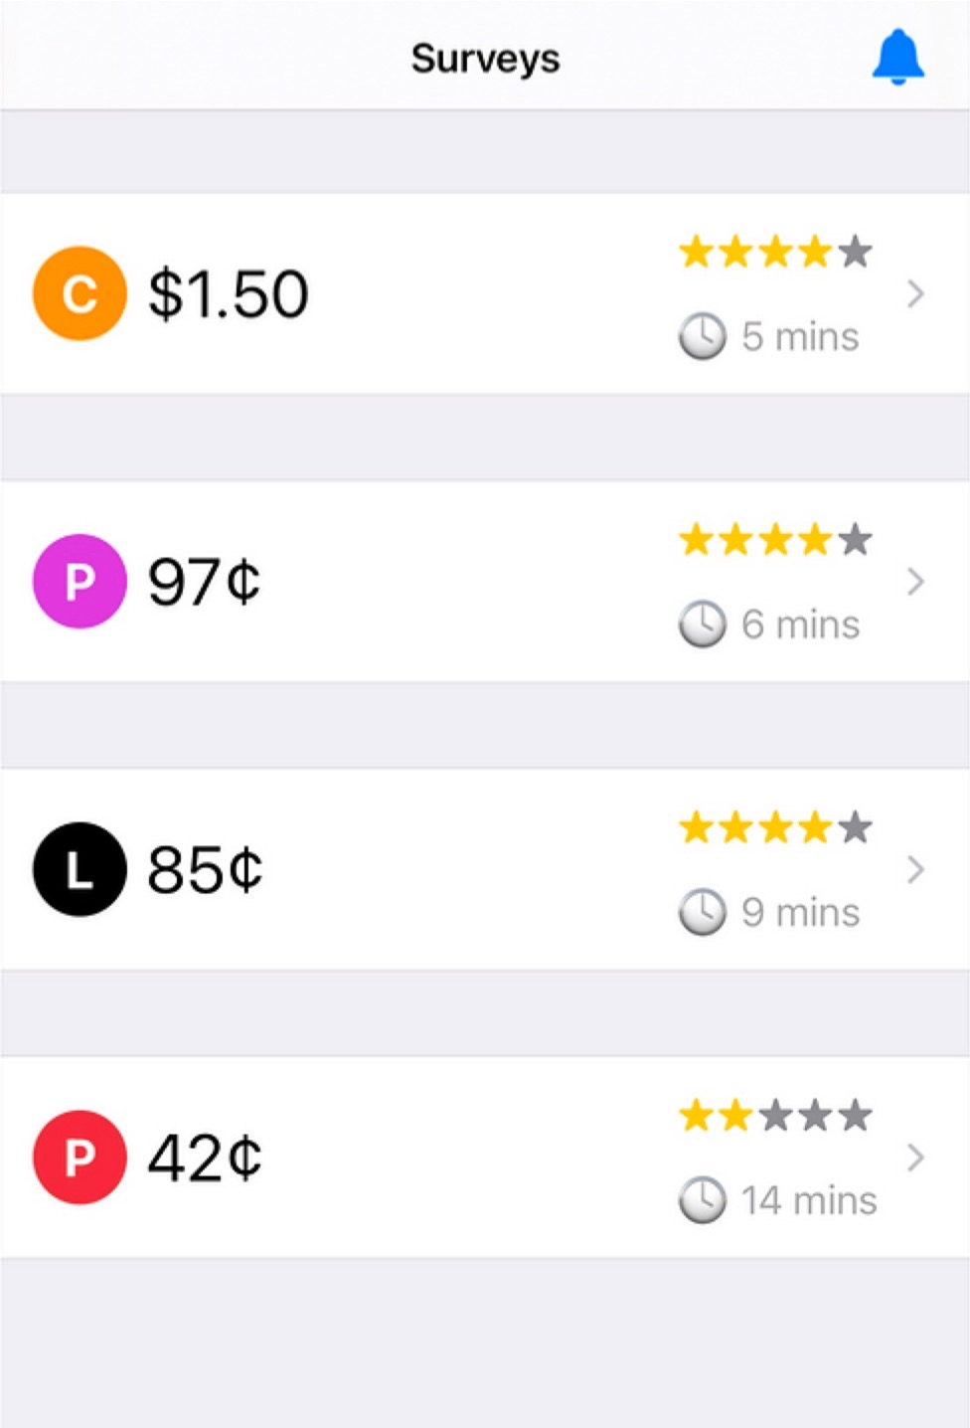Click the clock icon beside 9 mins
This screenshot has height=1428, width=970.
[703, 912]
